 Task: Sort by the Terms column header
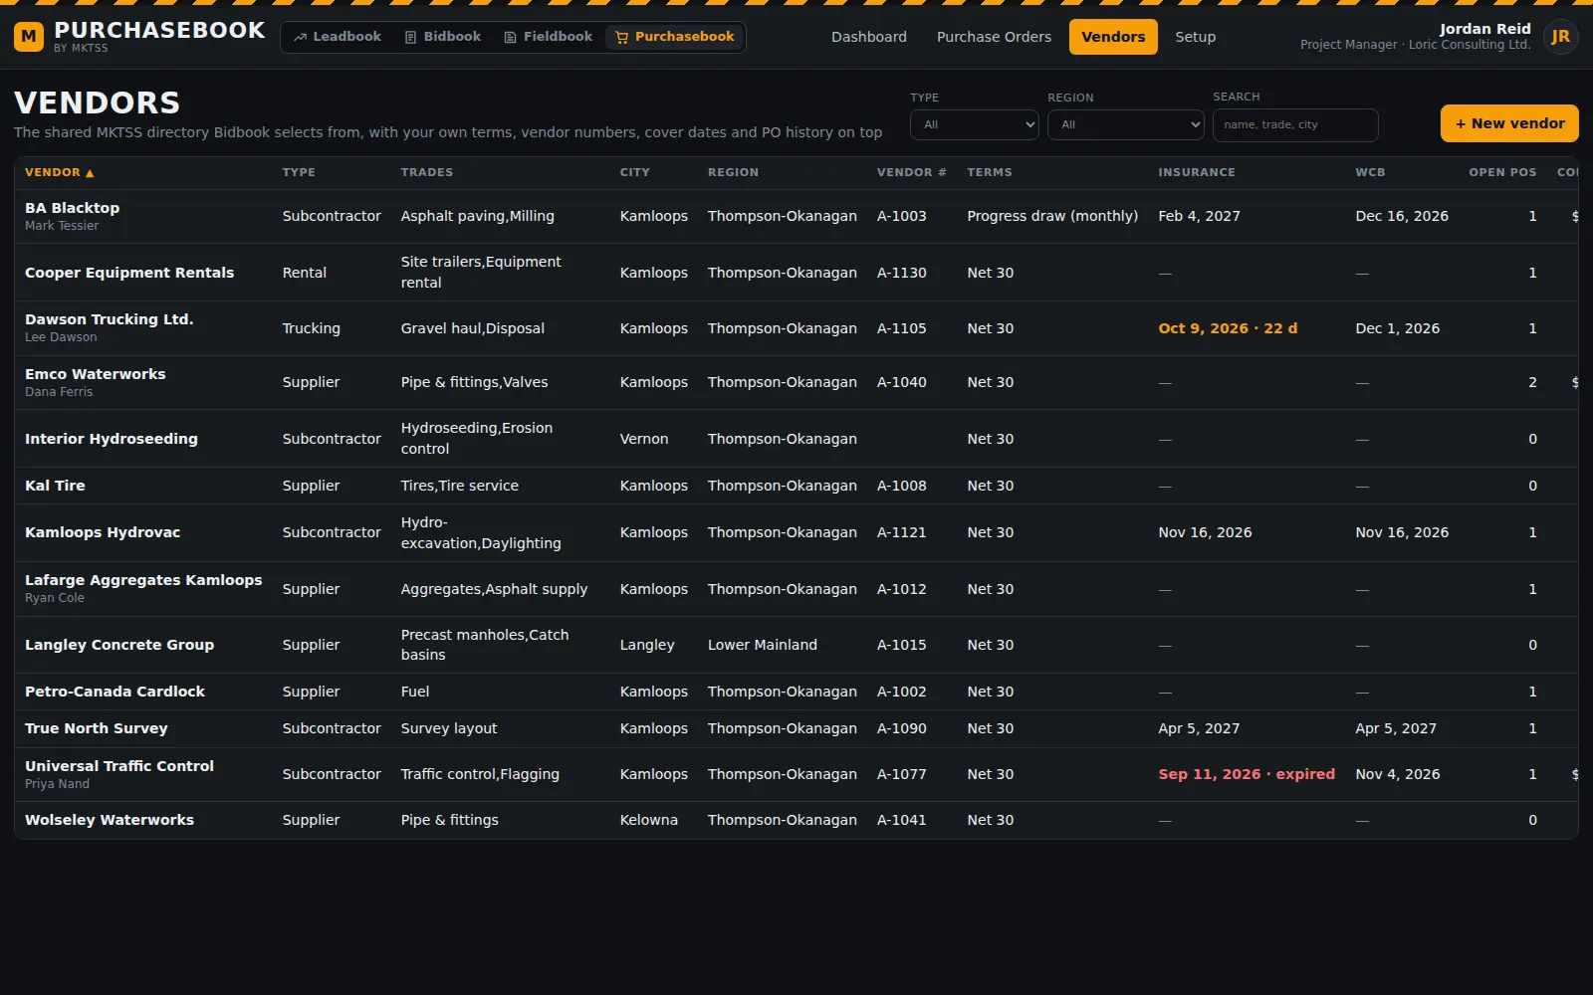tap(989, 172)
